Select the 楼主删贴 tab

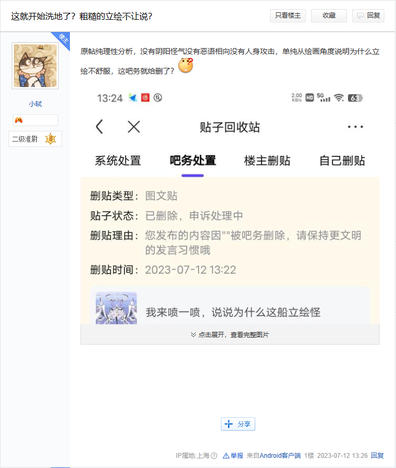click(267, 161)
